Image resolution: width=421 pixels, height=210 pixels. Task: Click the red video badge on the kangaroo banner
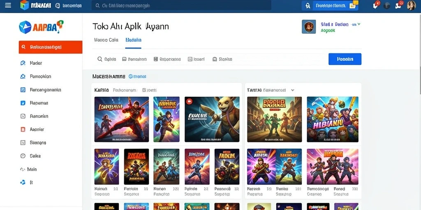(189, 101)
